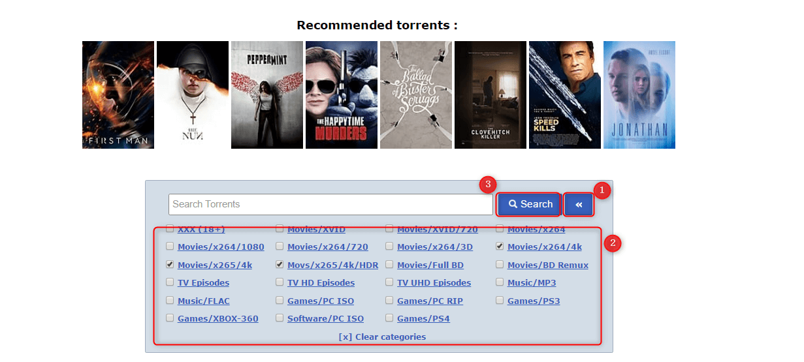Open The Ballad of Buster Scruggs poster
This screenshot has height=362, width=804.
[416, 95]
